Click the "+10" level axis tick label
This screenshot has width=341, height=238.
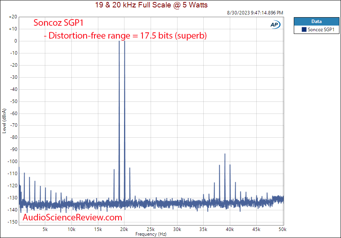coord(13,29)
